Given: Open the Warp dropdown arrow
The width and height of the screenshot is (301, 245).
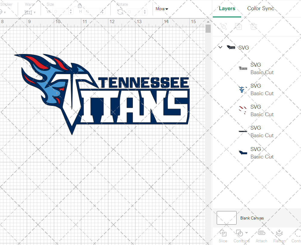Looking at the screenshot, I should click(x=35, y=13).
